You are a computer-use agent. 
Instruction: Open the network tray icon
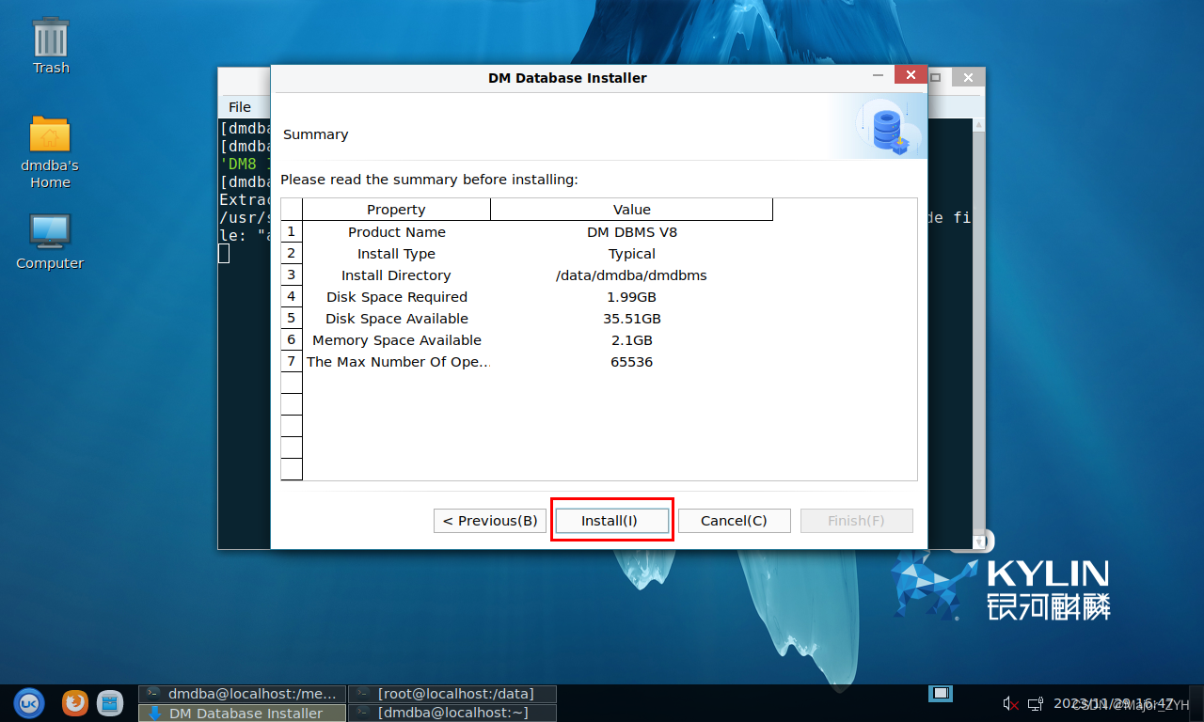point(1035,703)
